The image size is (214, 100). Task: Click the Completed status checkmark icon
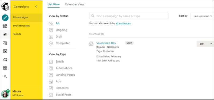coord(51,43)
